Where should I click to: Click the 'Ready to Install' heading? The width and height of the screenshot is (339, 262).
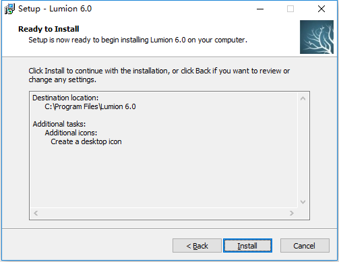[49, 29]
